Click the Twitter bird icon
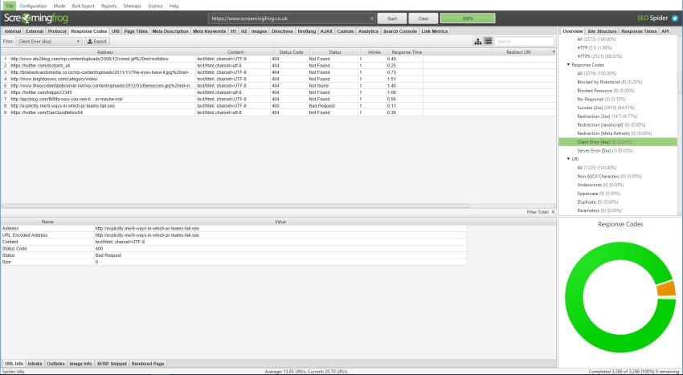This screenshot has height=375, width=683. (675, 18)
